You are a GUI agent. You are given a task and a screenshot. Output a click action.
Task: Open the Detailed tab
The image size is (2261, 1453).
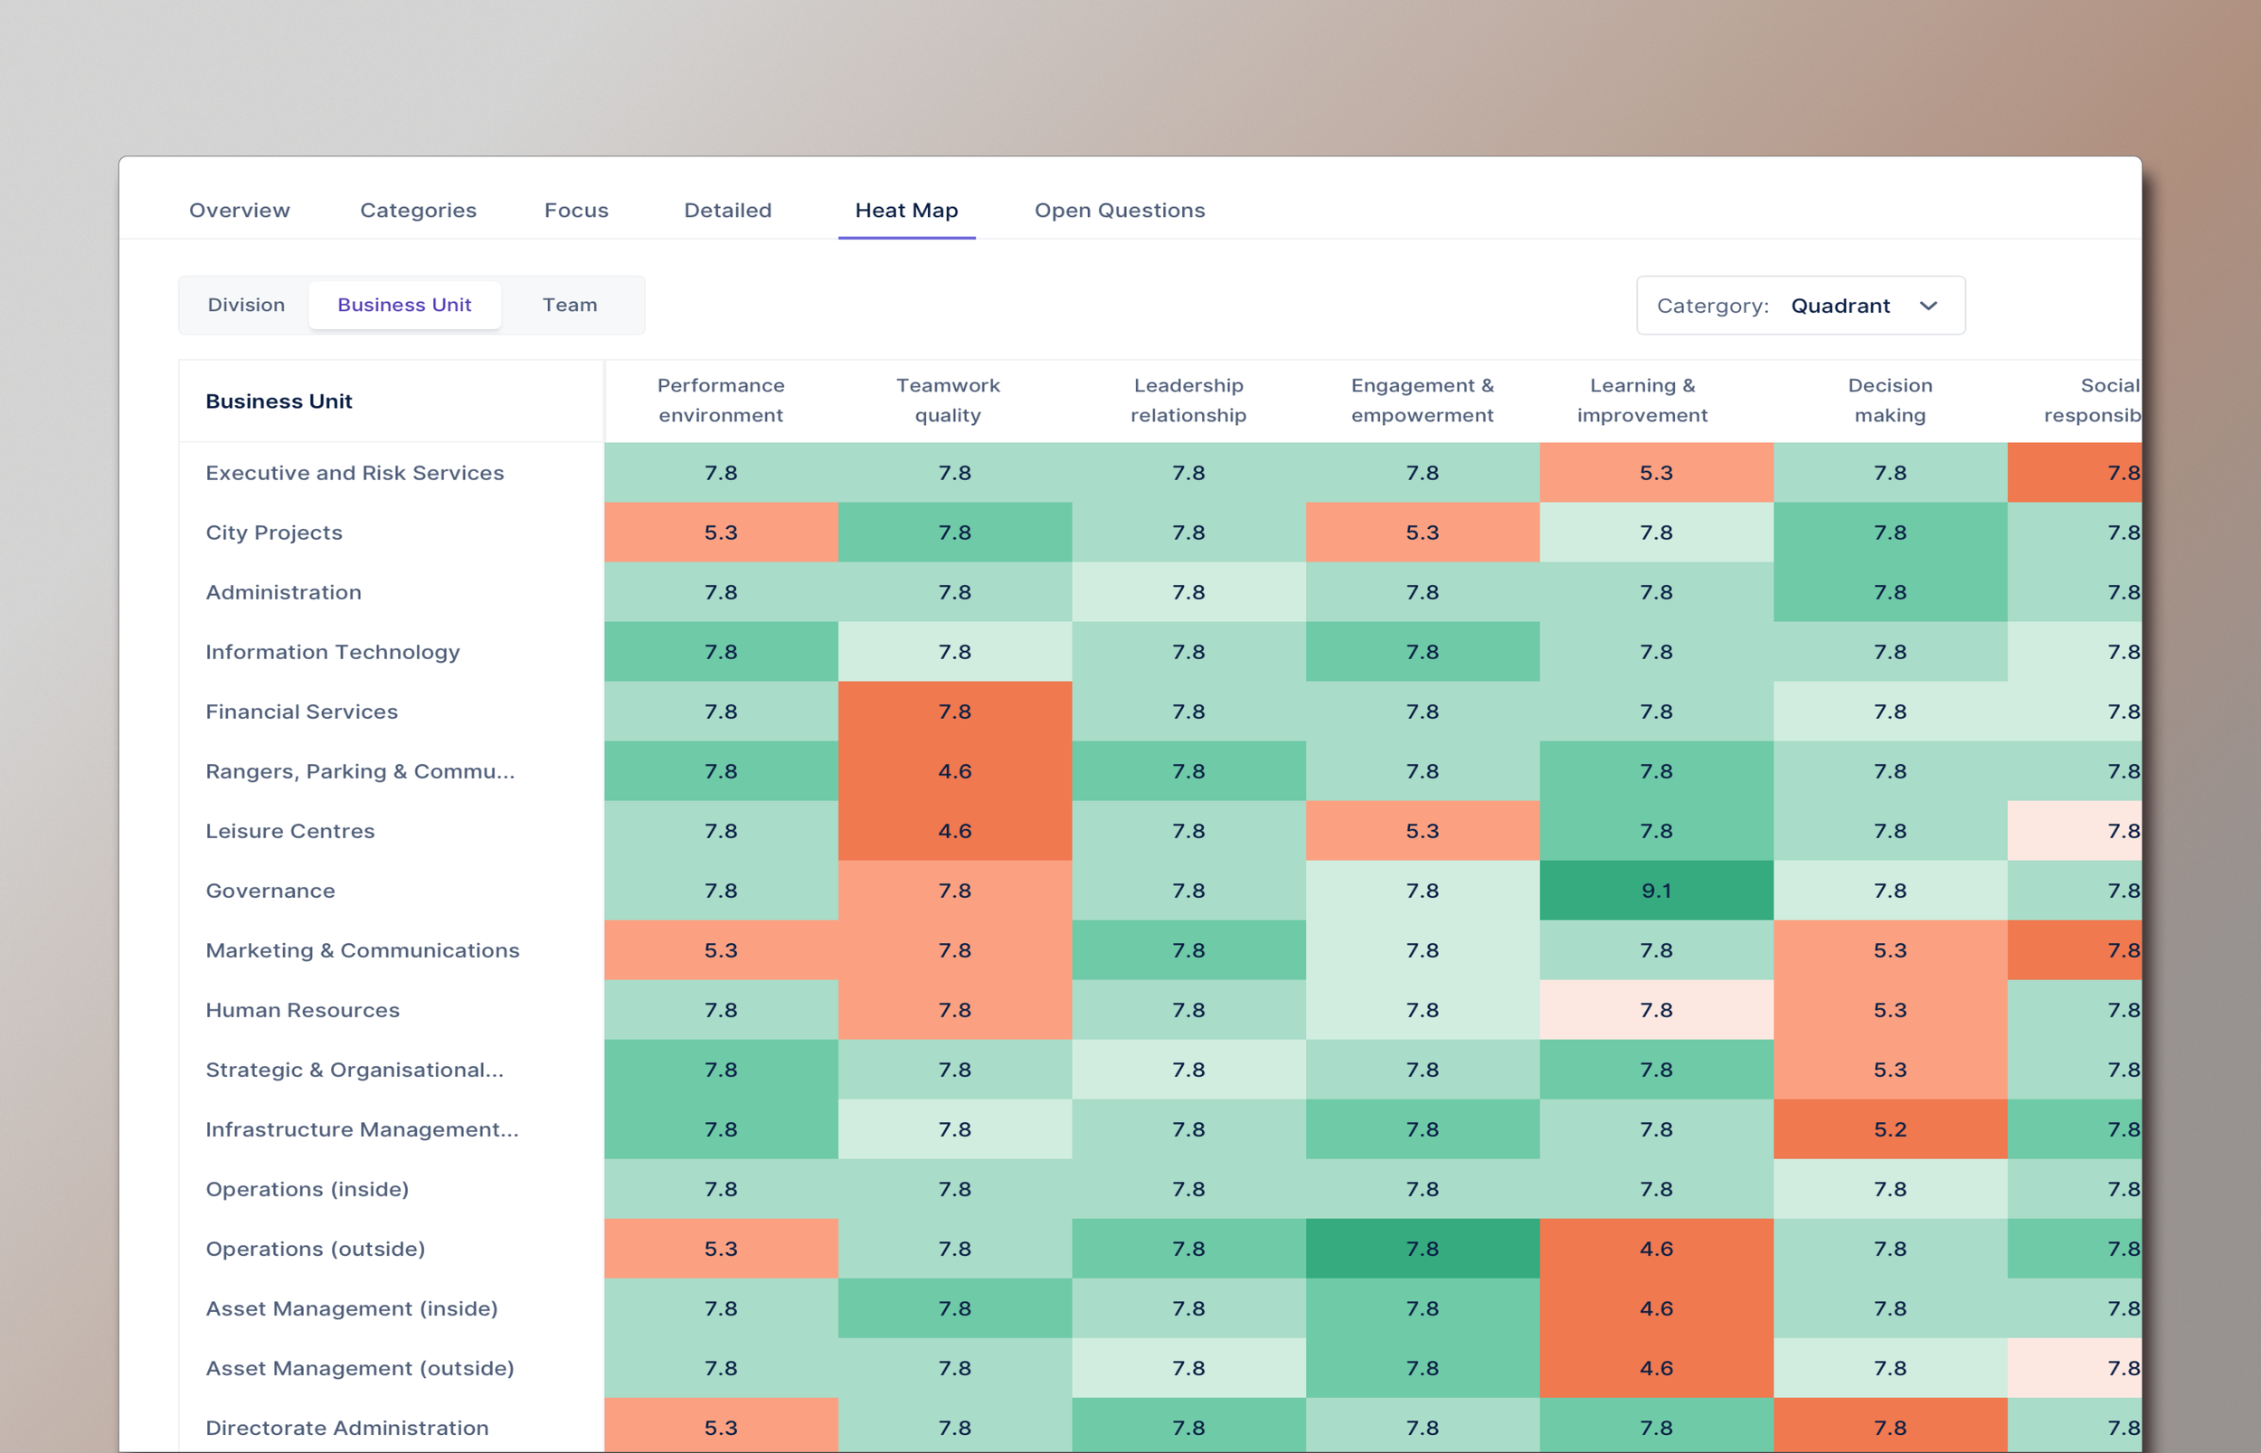(727, 211)
